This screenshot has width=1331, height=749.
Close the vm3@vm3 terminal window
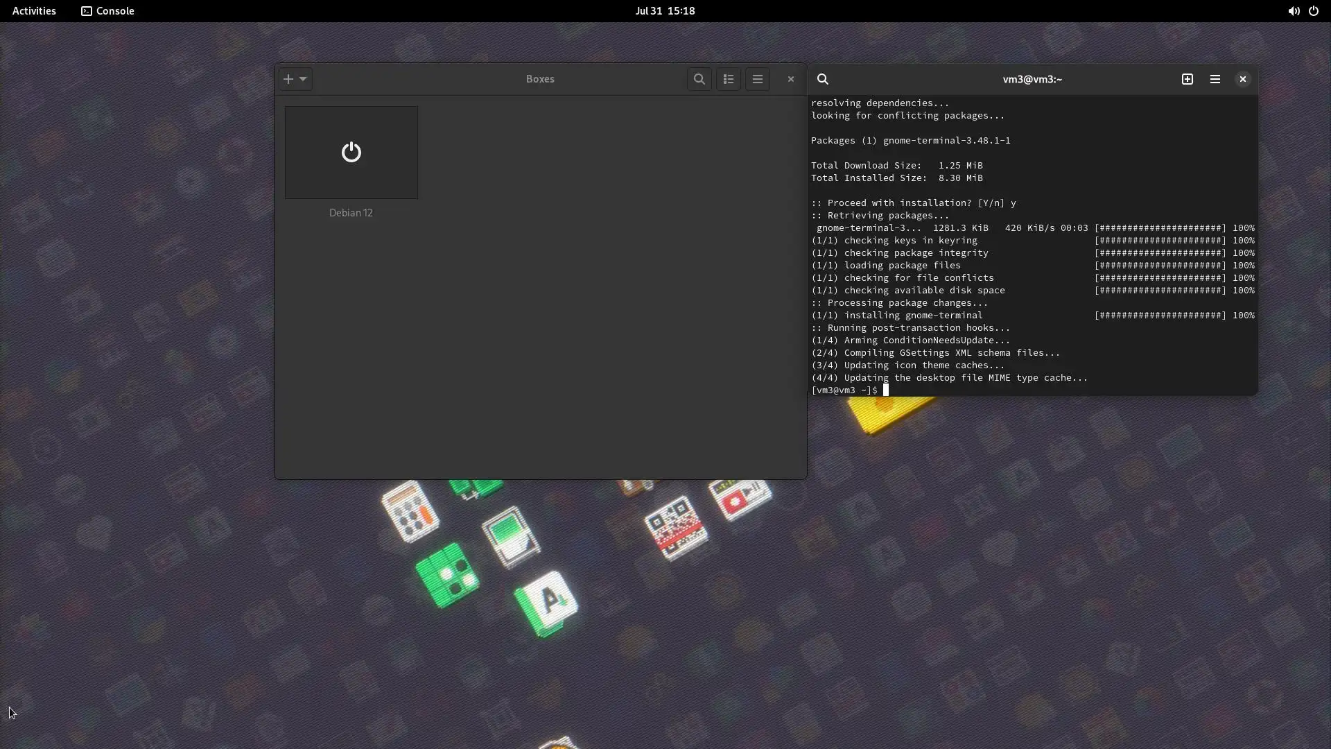(x=1242, y=79)
